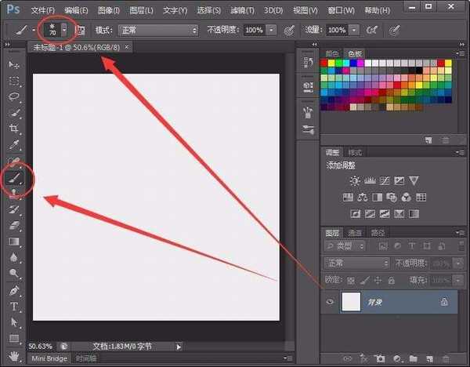Open the brush preset picker dropdown
The height and width of the screenshot is (367, 470).
point(63,30)
